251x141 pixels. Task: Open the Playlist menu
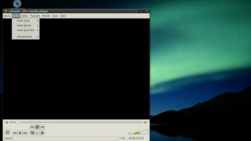point(46,16)
